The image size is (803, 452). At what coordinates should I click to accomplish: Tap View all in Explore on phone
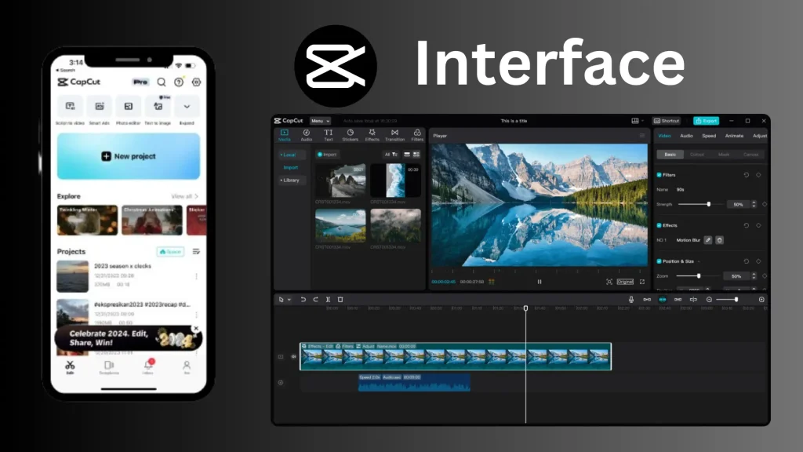click(x=184, y=196)
